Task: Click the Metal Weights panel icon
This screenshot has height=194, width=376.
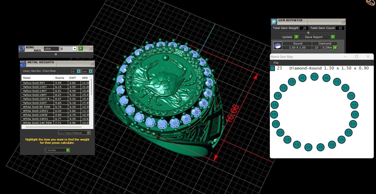Action: 23,64
